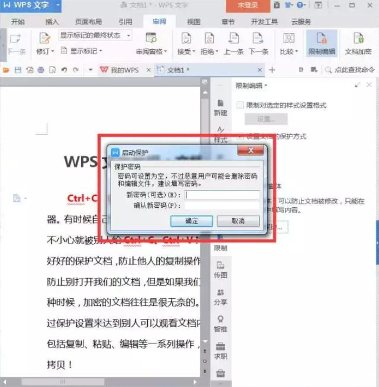Open the 修订 dropdown arrow
Screen dimensions: 379x387
pos(53,51)
